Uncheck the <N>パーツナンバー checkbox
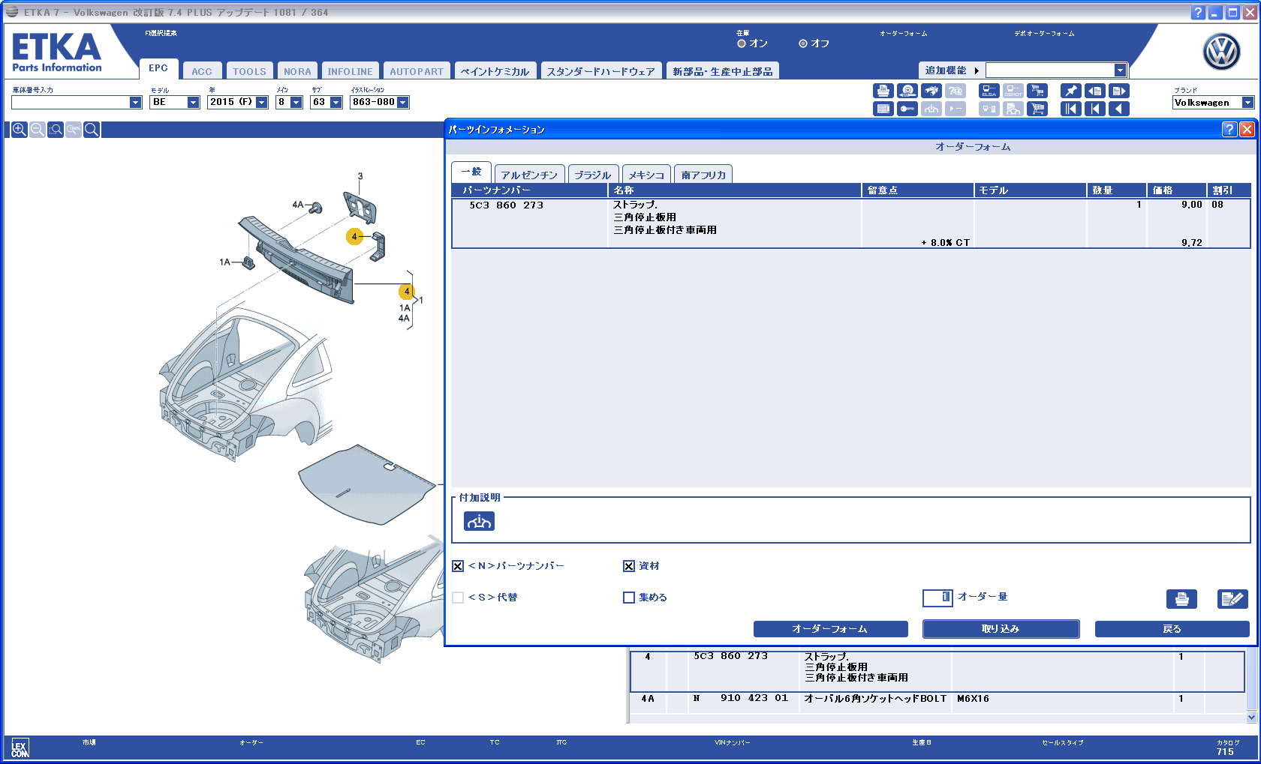The width and height of the screenshot is (1261, 764). (x=458, y=566)
